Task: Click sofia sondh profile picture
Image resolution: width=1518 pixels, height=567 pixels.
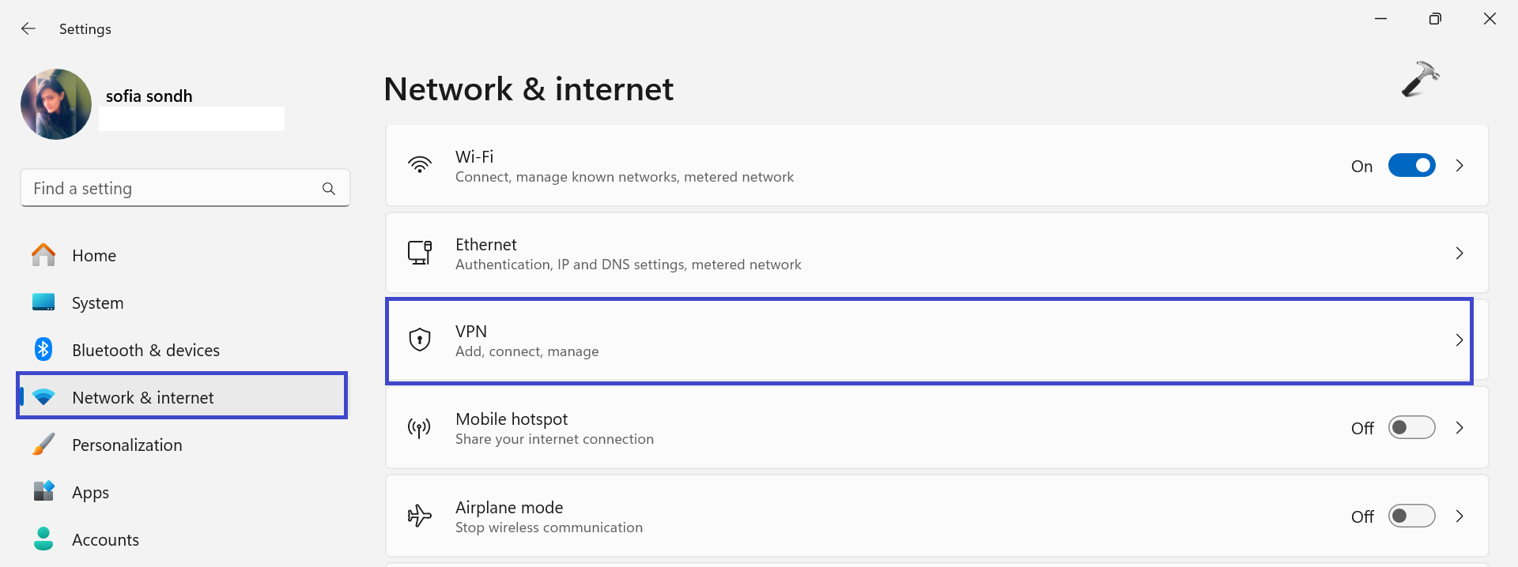Action: pos(56,104)
